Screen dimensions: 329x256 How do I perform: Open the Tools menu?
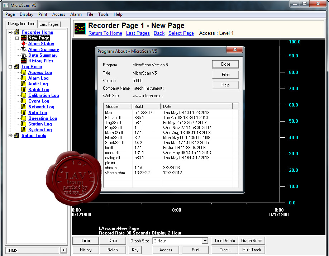(x=104, y=14)
